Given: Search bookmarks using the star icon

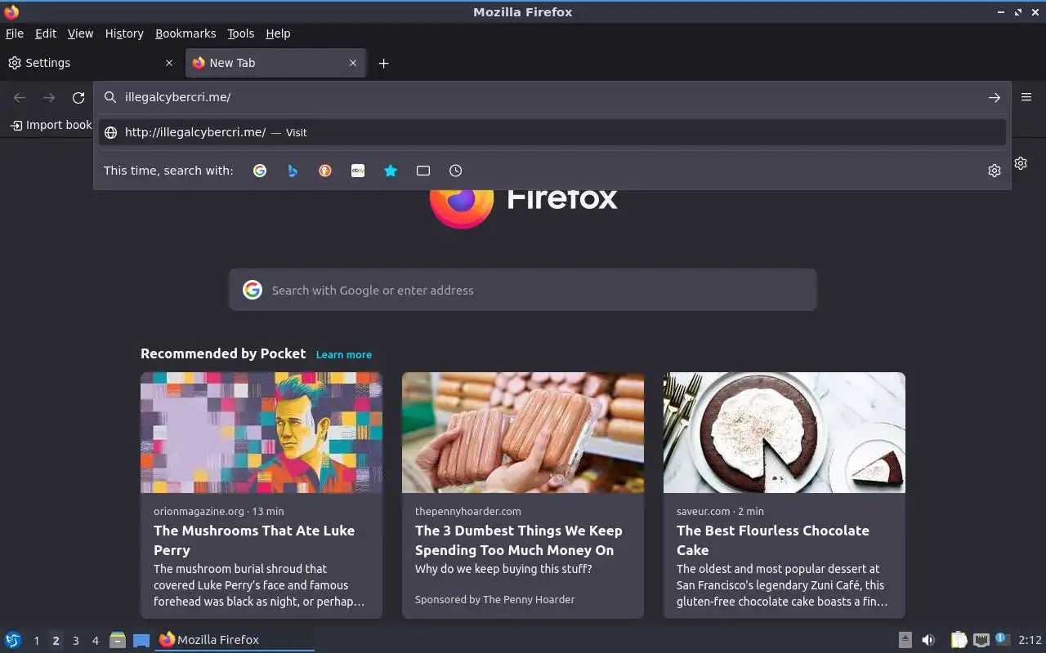Looking at the screenshot, I should tap(391, 171).
